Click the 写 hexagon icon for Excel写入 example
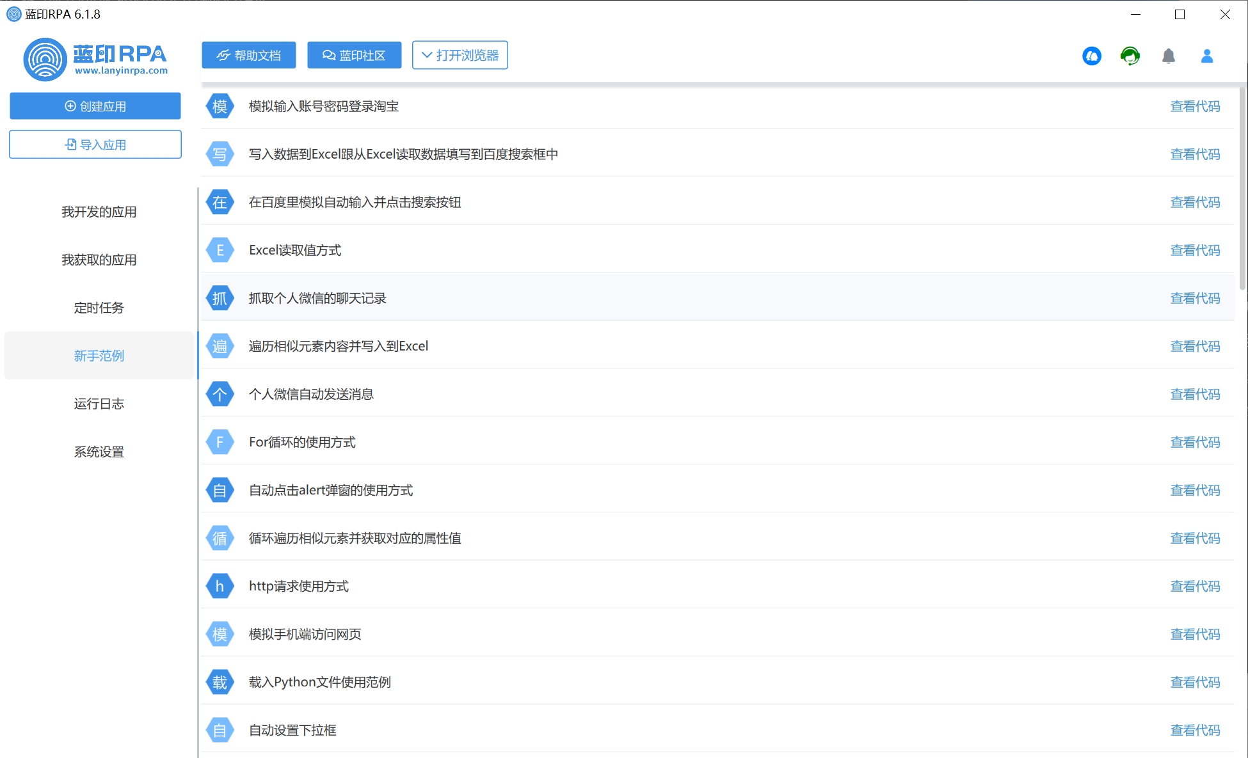1248x758 pixels. (x=220, y=154)
